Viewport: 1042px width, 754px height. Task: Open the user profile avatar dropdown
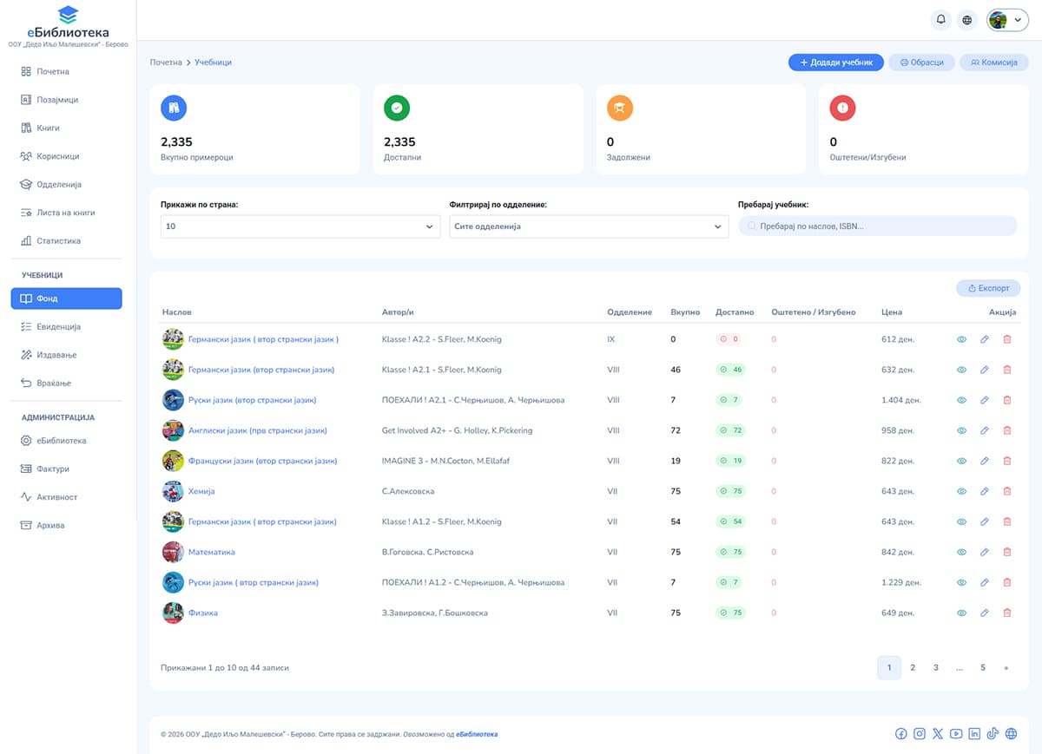coord(1007,20)
